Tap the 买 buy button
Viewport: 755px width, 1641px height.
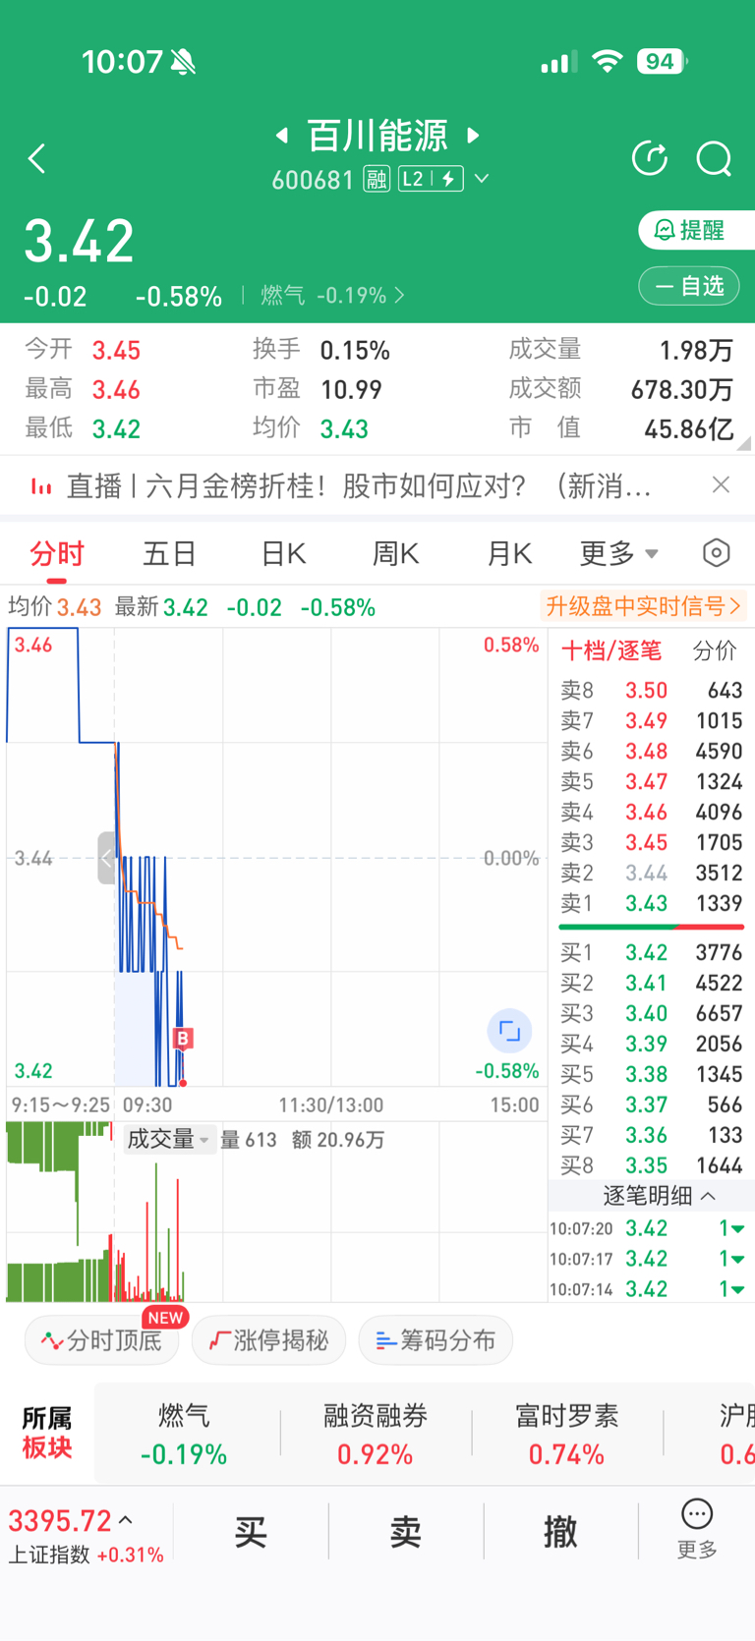click(251, 1531)
